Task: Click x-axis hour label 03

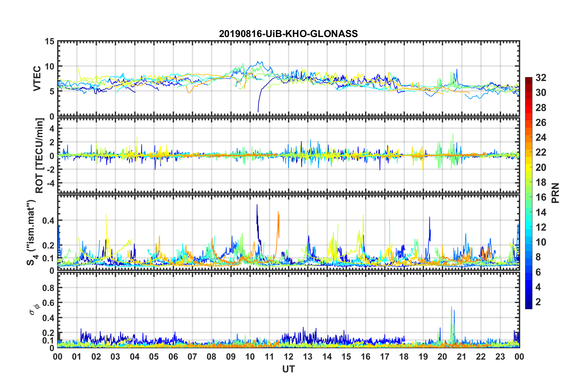Action: click(x=115, y=357)
